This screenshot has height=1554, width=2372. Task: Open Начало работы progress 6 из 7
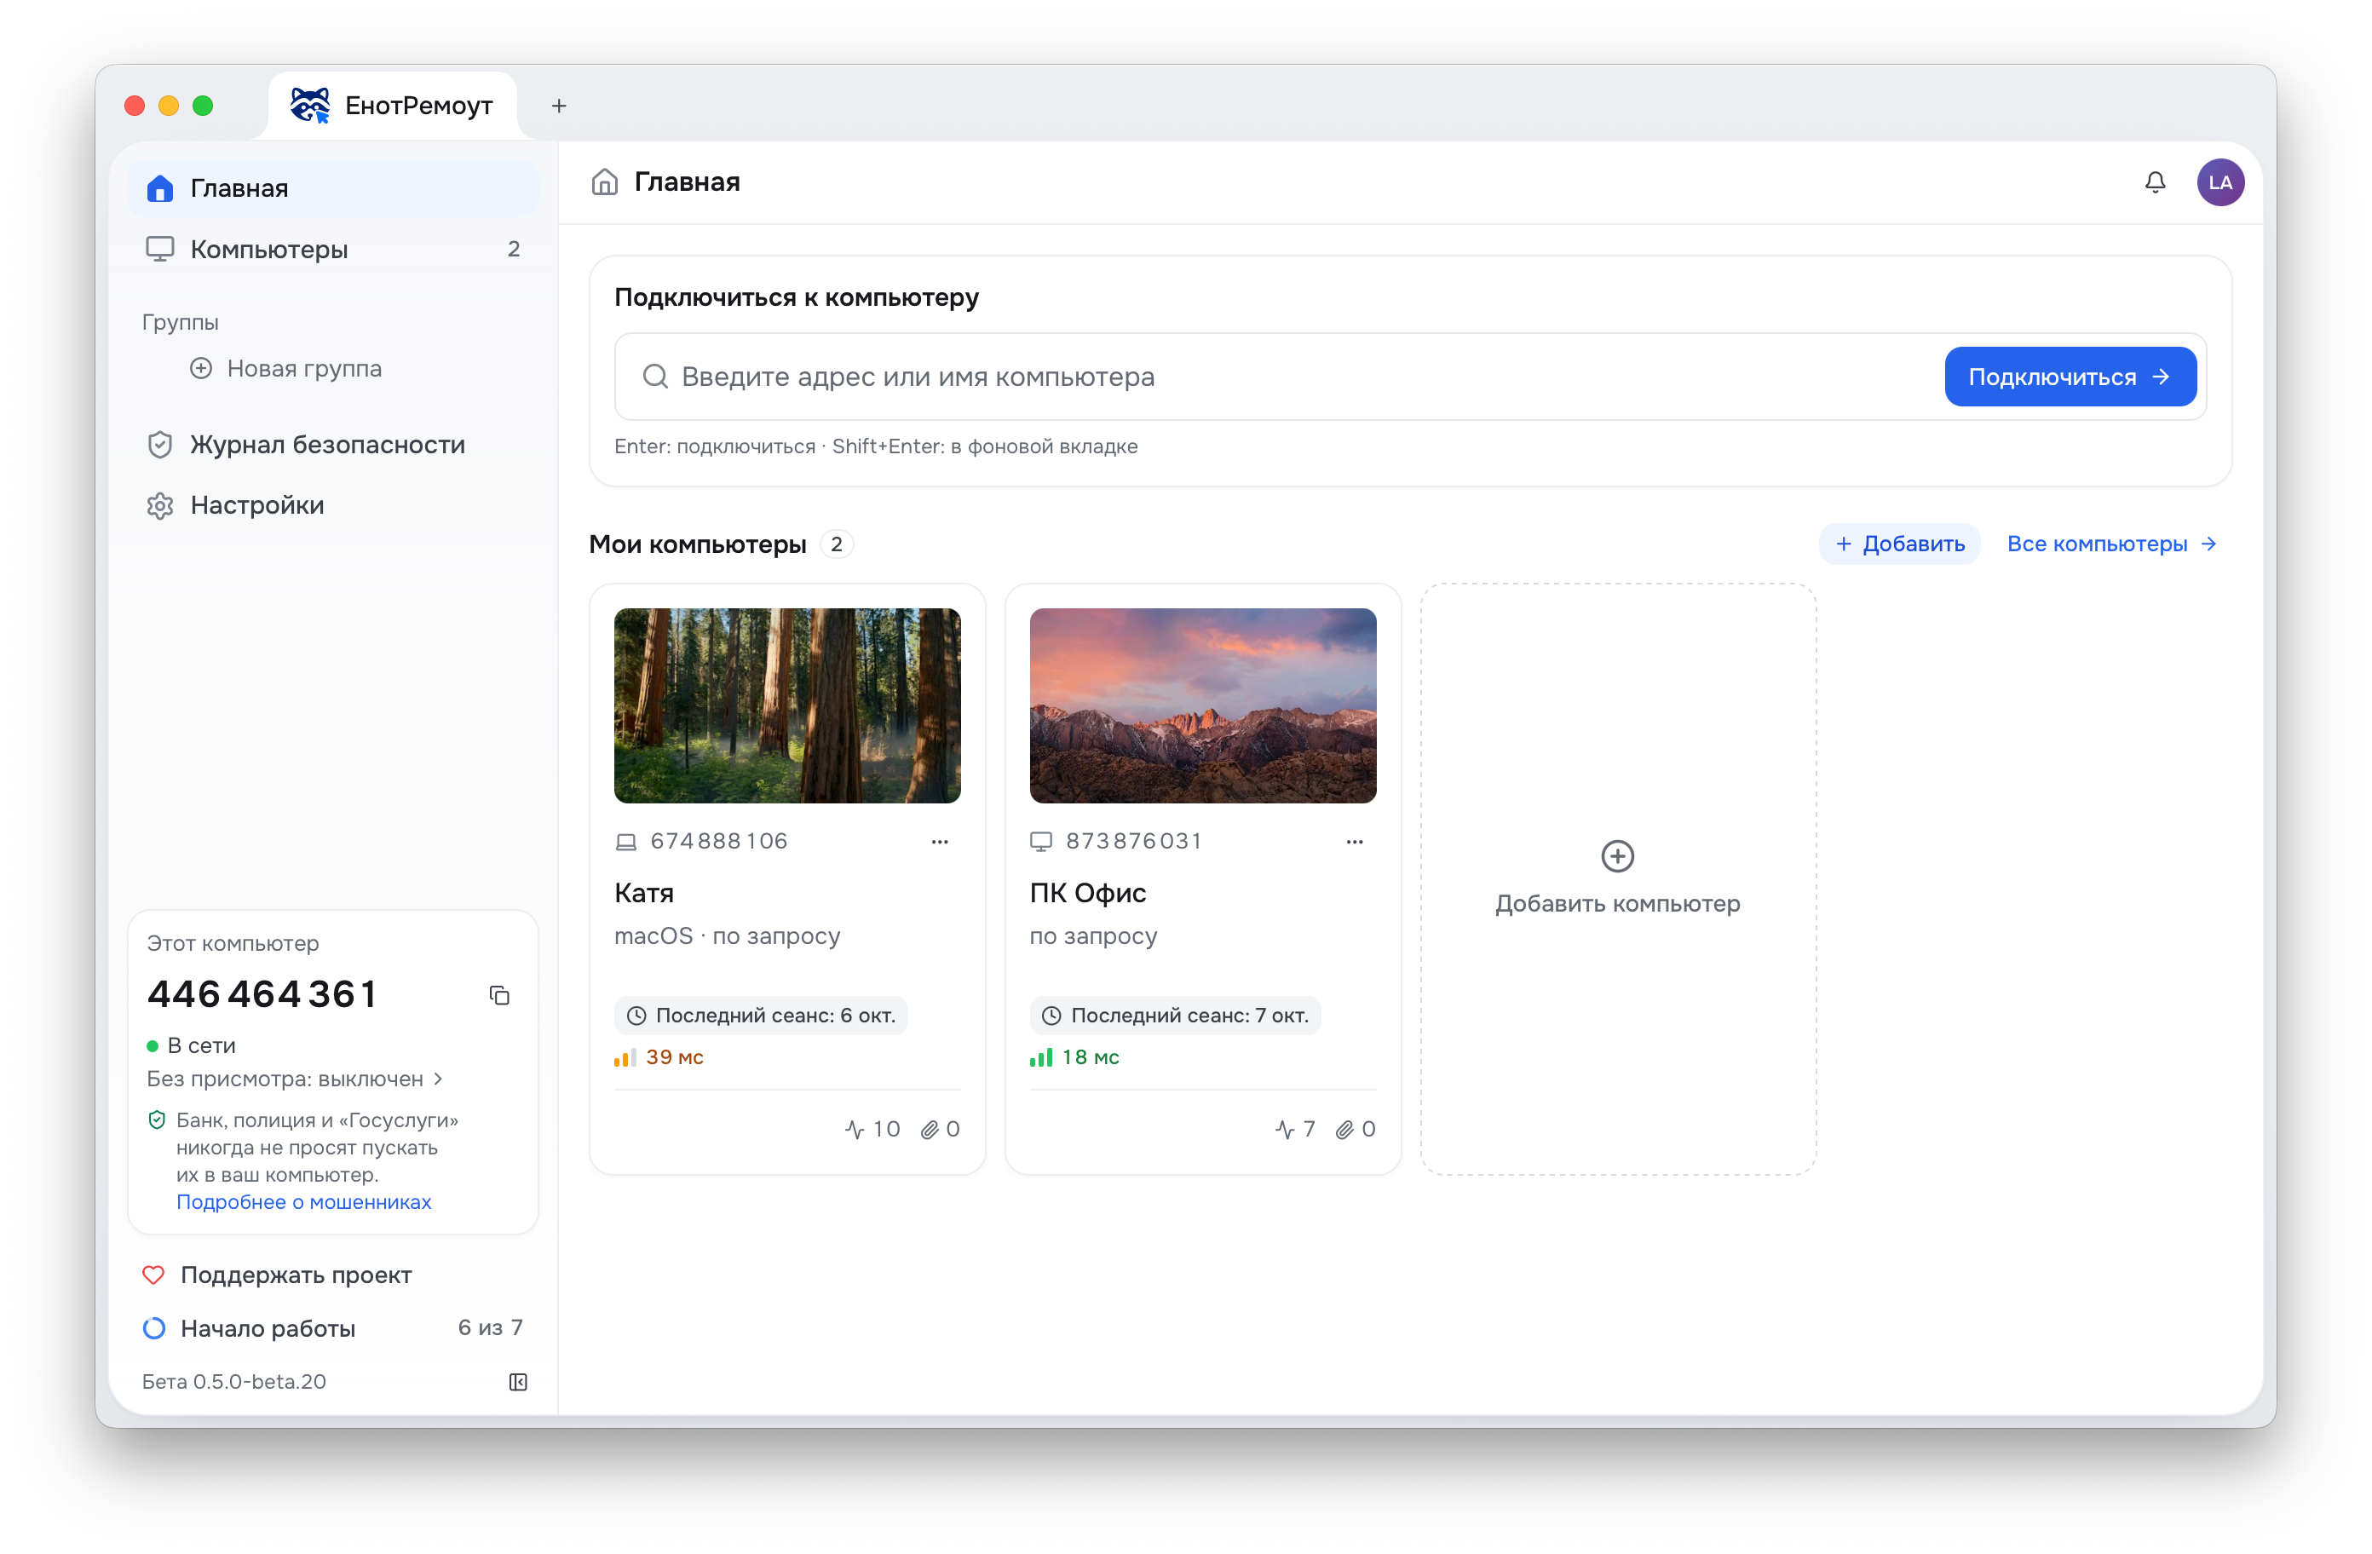coord(333,1327)
